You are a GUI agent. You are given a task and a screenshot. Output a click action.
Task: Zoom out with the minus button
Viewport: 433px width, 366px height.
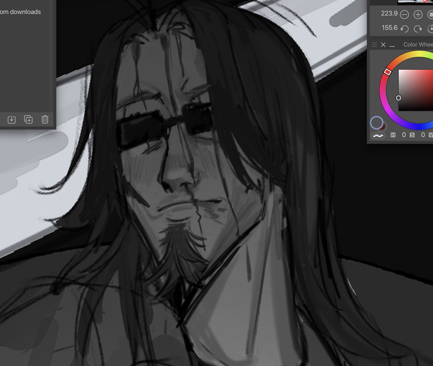(x=404, y=14)
